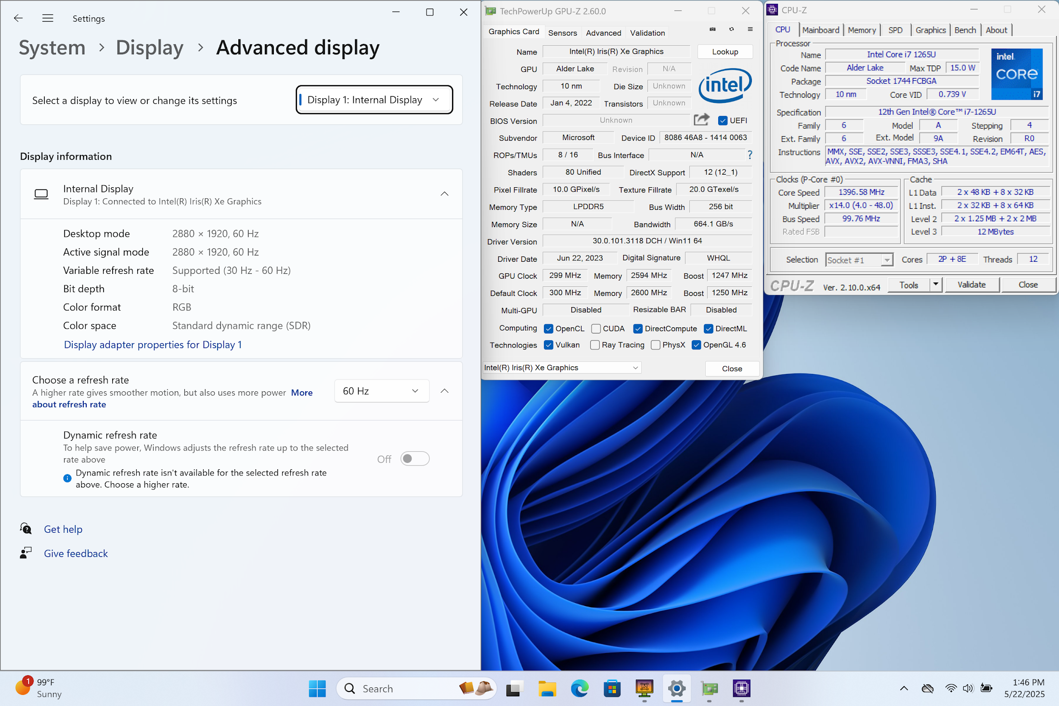The height and width of the screenshot is (706, 1059).
Task: Click the System breadcrumb in Settings
Action: pos(52,48)
